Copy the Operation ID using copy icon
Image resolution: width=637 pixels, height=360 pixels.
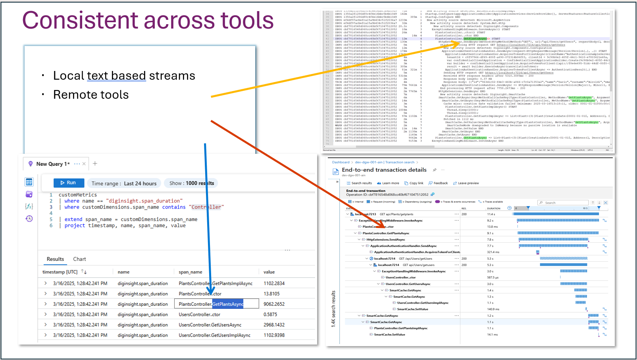[433, 195]
